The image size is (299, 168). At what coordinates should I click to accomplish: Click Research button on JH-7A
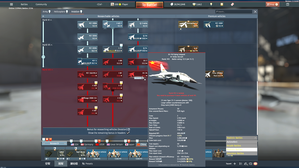coord(138,78)
